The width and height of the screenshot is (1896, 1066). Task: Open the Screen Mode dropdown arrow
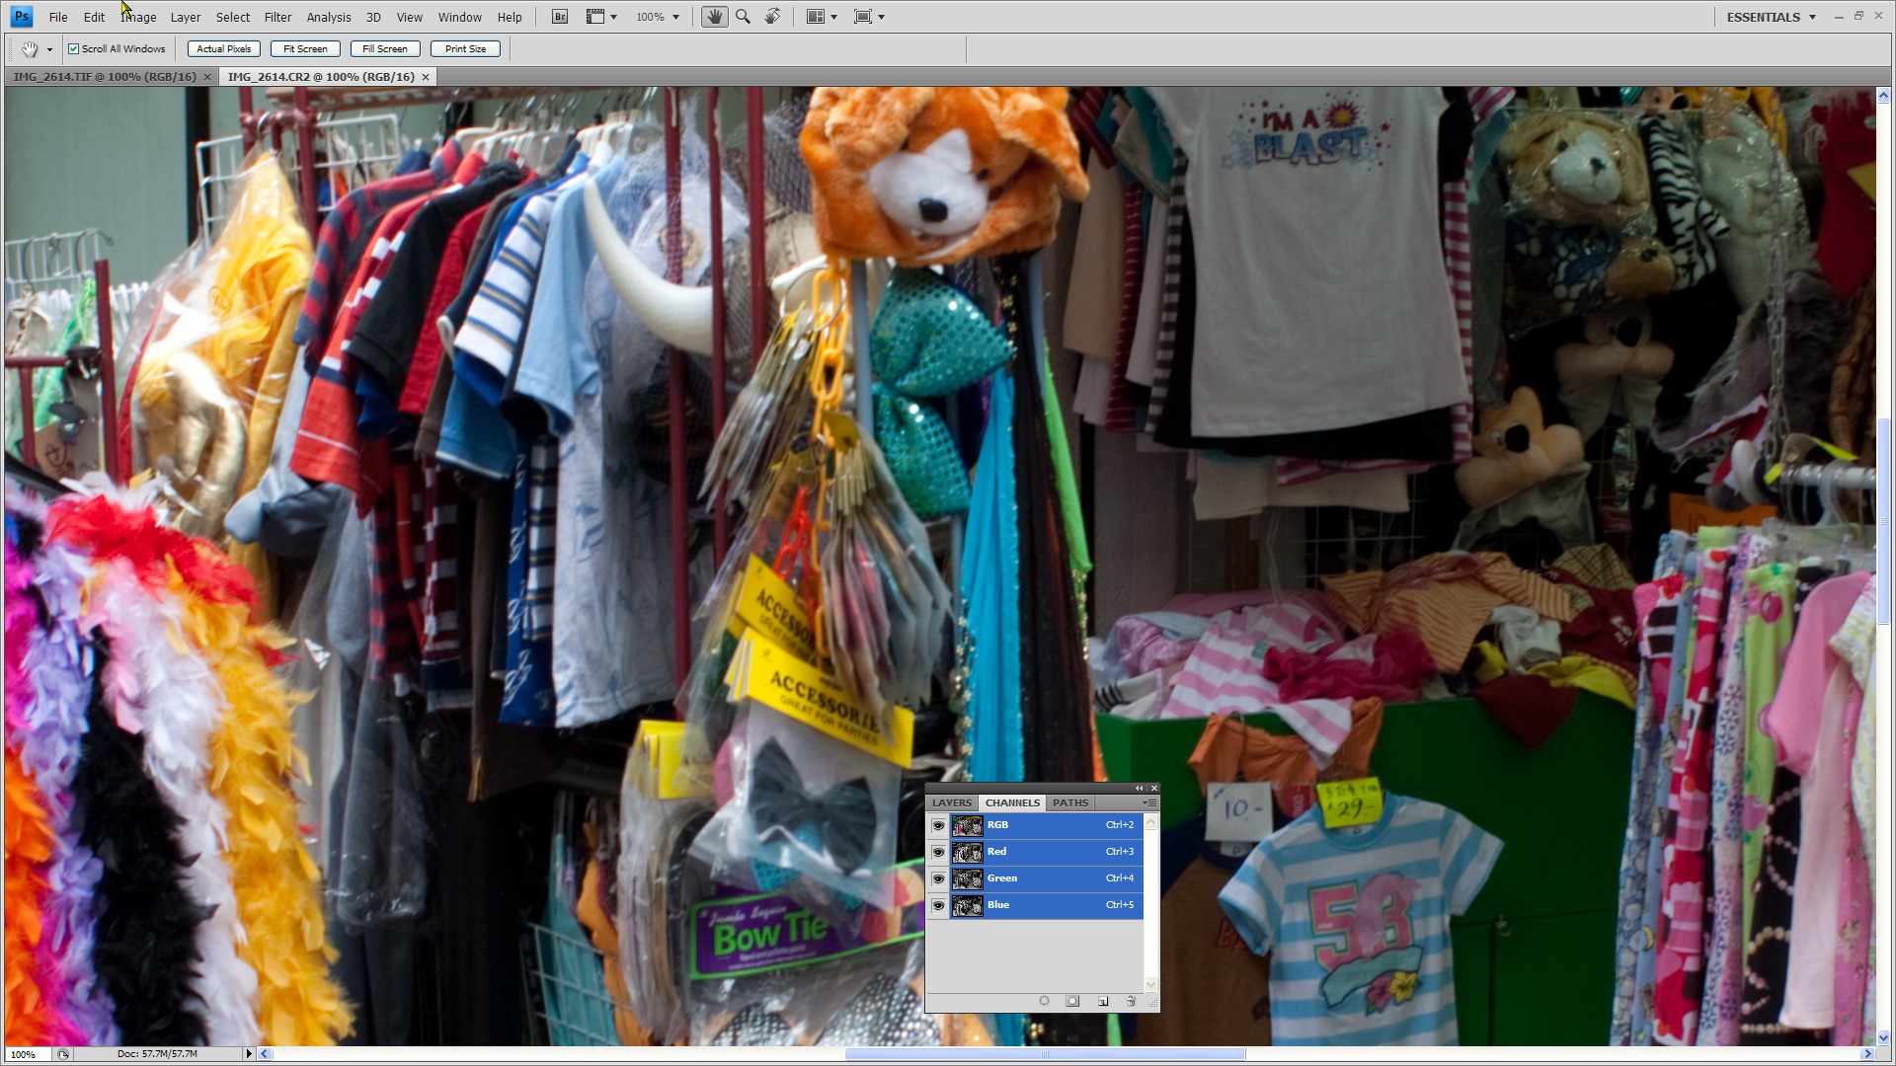tap(881, 18)
